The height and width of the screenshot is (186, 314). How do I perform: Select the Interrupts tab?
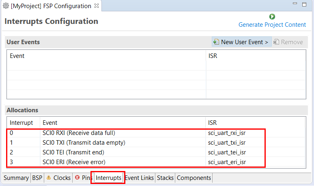(x=108, y=178)
